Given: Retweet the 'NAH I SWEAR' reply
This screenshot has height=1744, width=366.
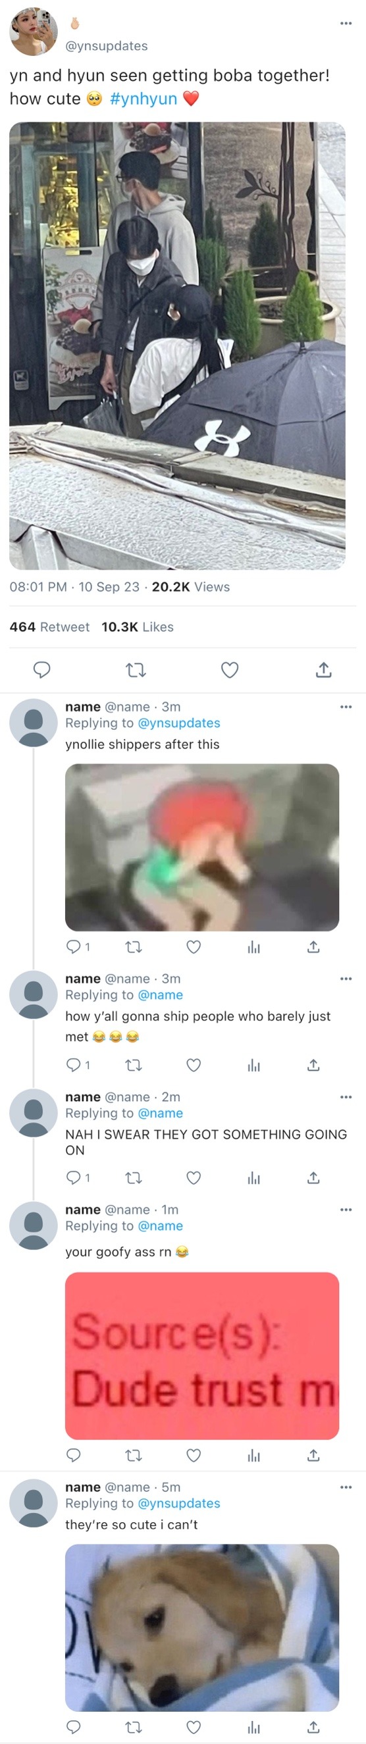Looking at the screenshot, I should [x=134, y=1177].
